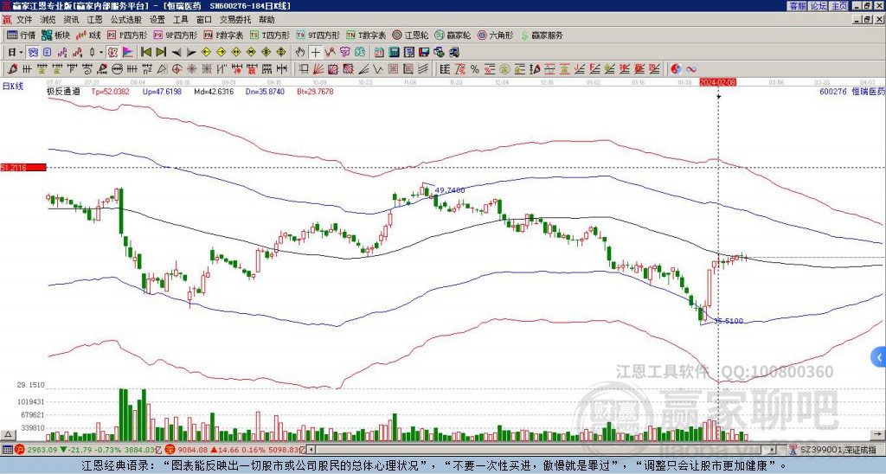This screenshot has height=474, width=886.
Task: Click the yin-yang taiji icon
Action: [x=676, y=69]
